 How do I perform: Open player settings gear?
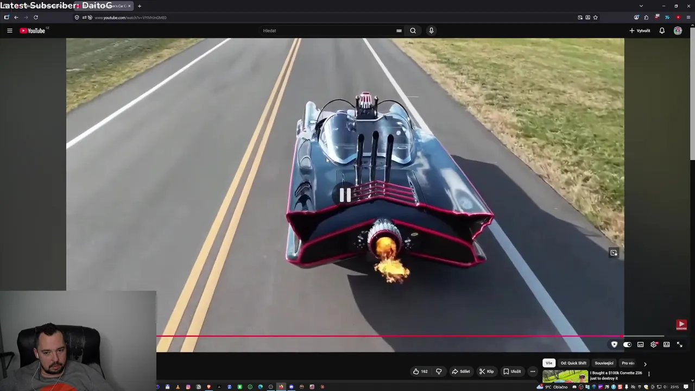654,344
